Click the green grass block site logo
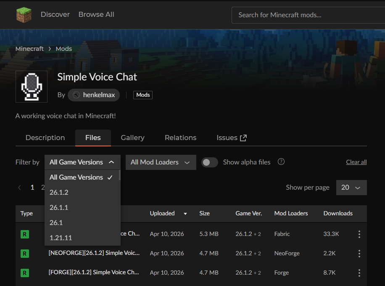 (24, 14)
